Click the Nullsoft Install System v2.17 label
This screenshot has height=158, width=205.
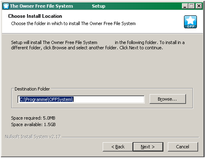33,137
